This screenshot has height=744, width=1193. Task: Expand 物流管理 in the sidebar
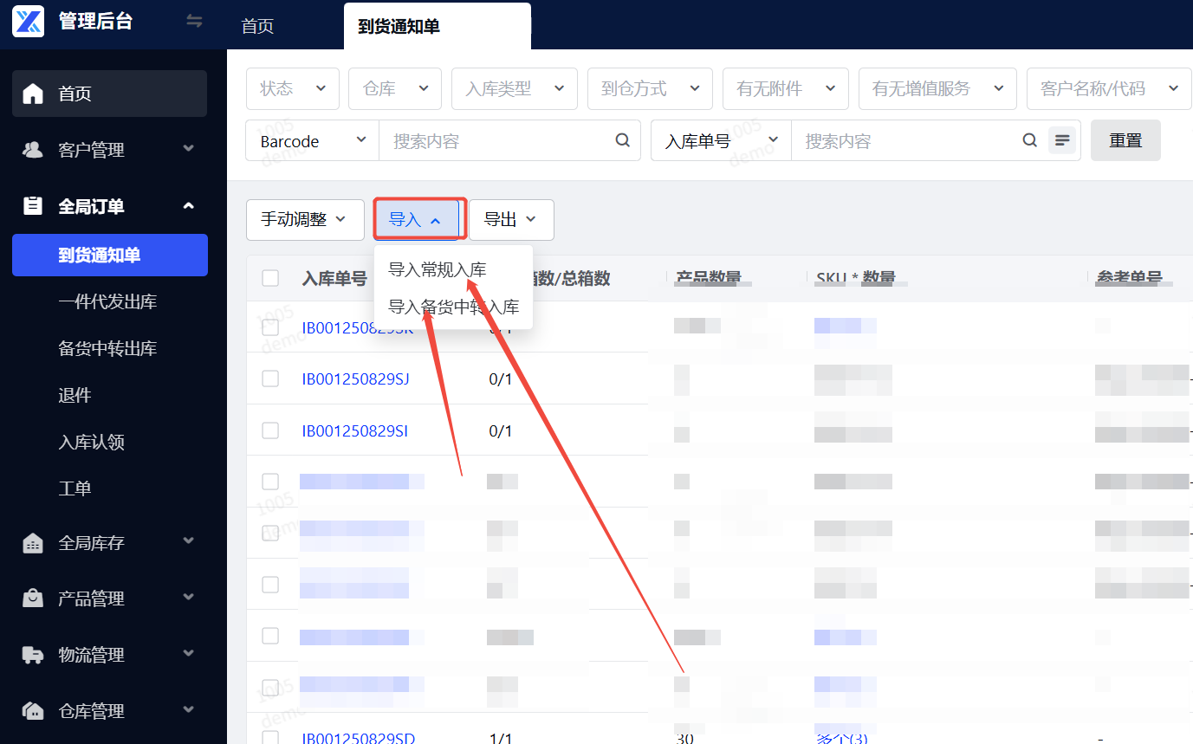[x=109, y=655]
